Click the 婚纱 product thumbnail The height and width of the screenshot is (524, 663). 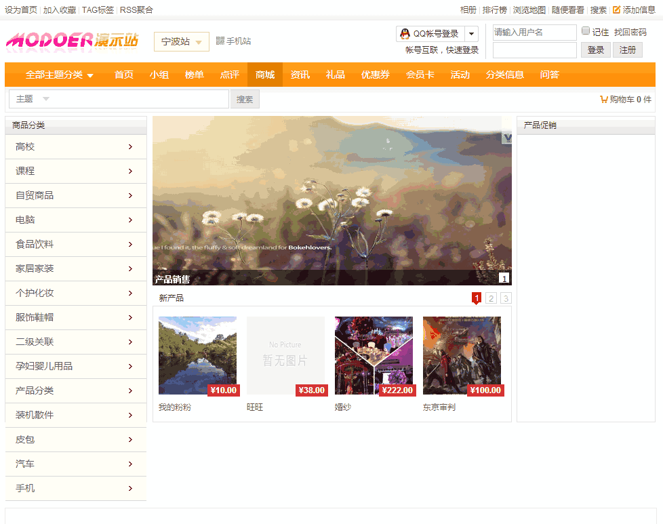point(374,355)
